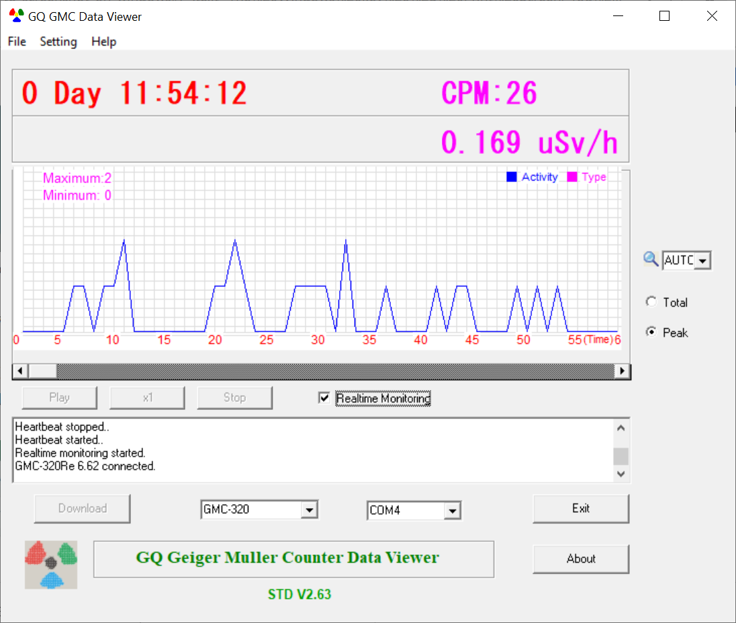Image resolution: width=736 pixels, height=623 pixels.
Task: Click the About button
Action: point(581,558)
